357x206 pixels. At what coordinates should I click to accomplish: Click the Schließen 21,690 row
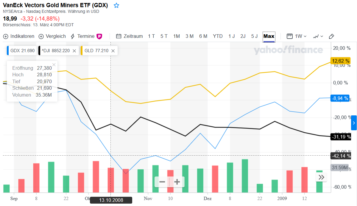(32, 88)
